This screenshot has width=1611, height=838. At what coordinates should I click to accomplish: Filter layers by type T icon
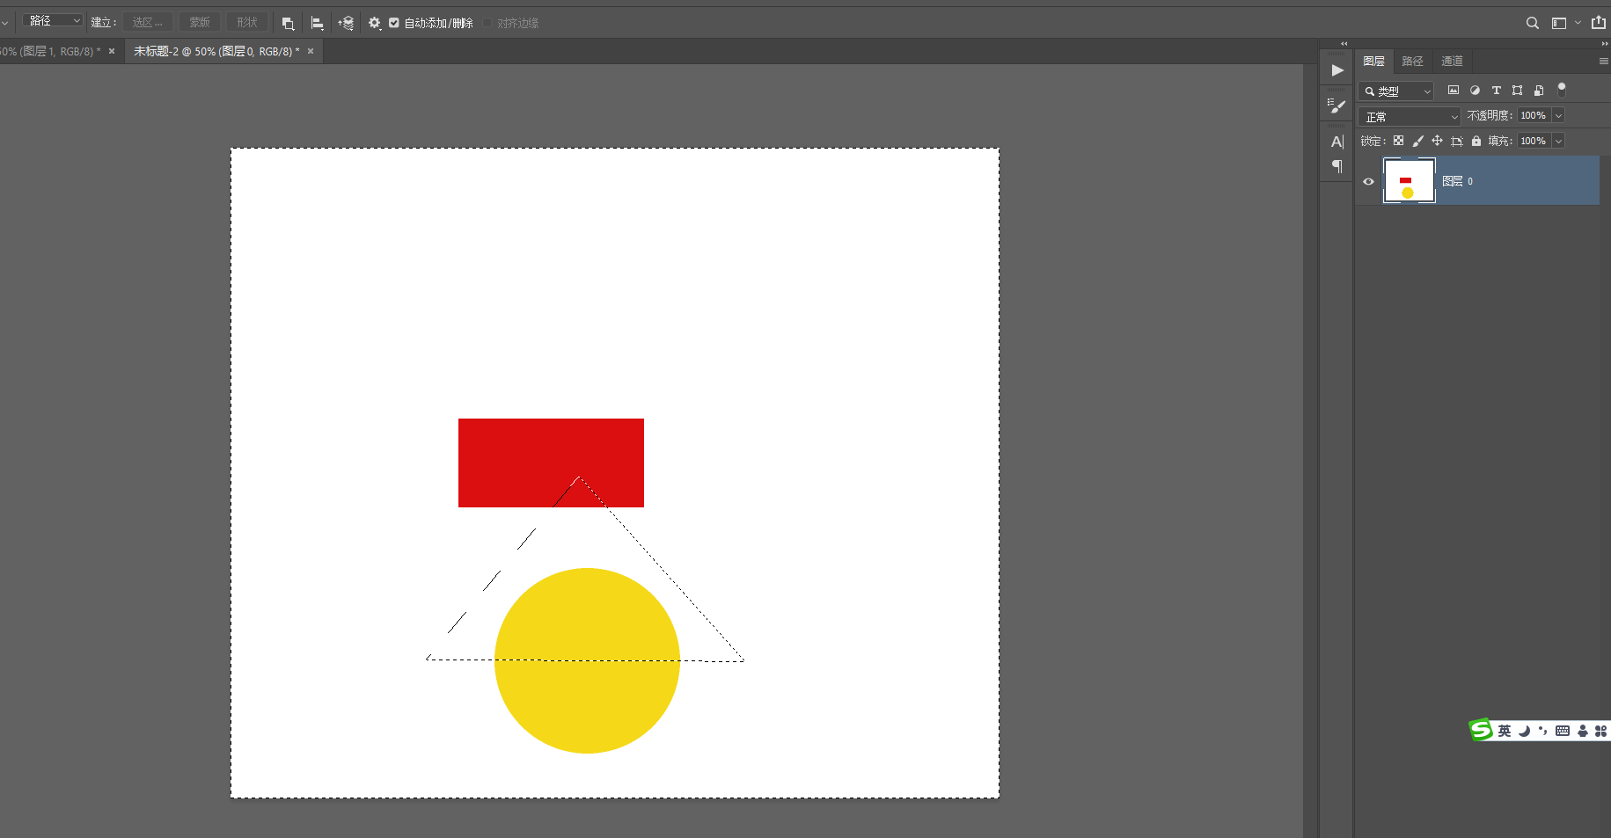1496,90
